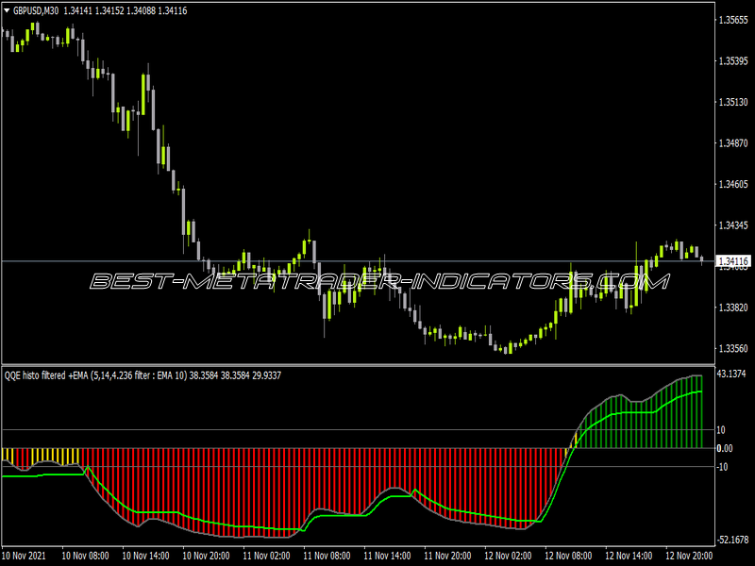Click the 1.34870 price scale label

click(733, 143)
